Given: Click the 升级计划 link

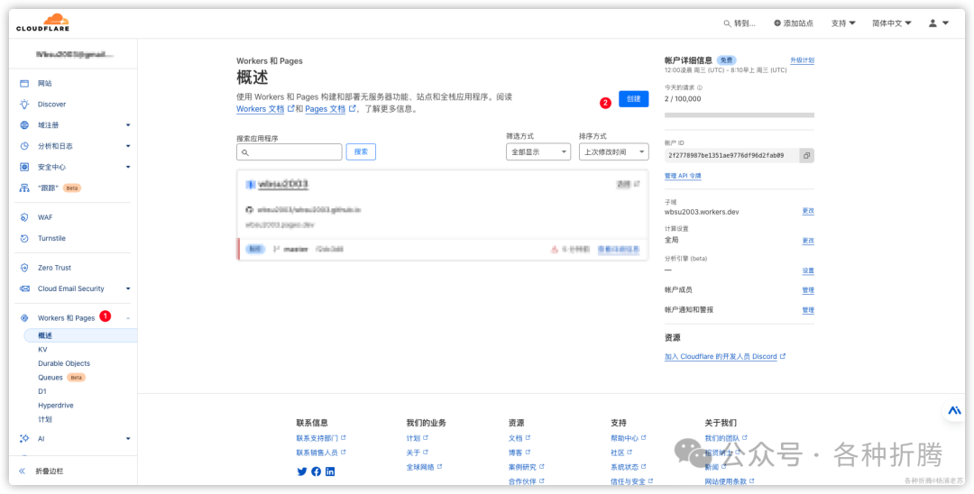Looking at the screenshot, I should point(802,60).
